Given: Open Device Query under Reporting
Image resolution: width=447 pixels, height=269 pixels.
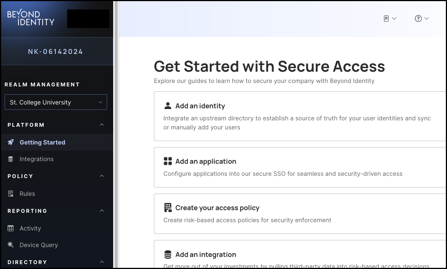Looking at the screenshot, I should tap(57, 245).
